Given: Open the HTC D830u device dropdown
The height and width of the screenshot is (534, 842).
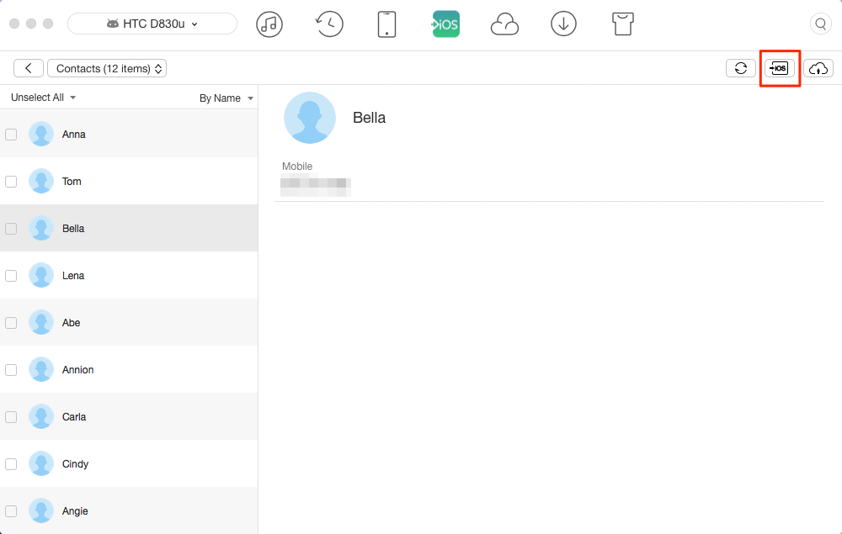Looking at the screenshot, I should tap(152, 24).
